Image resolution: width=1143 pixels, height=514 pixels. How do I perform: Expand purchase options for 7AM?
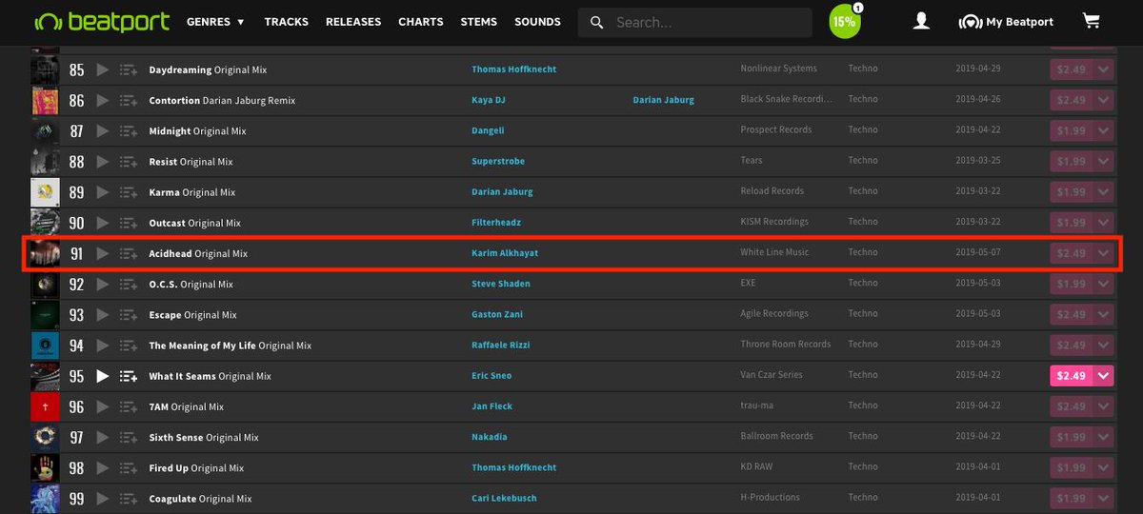[1104, 406]
